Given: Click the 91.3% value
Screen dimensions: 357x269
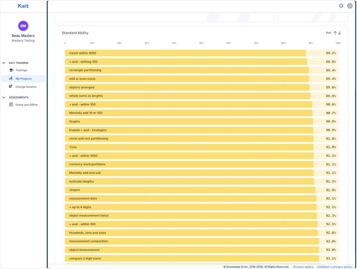Looking at the screenshot, I should 331,182.
